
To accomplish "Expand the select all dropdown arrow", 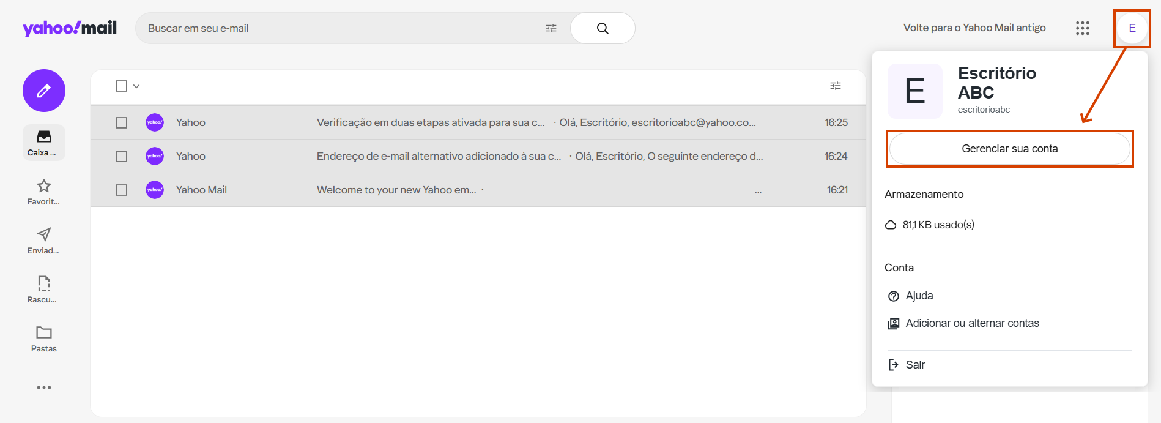I will pyautogui.click(x=136, y=86).
